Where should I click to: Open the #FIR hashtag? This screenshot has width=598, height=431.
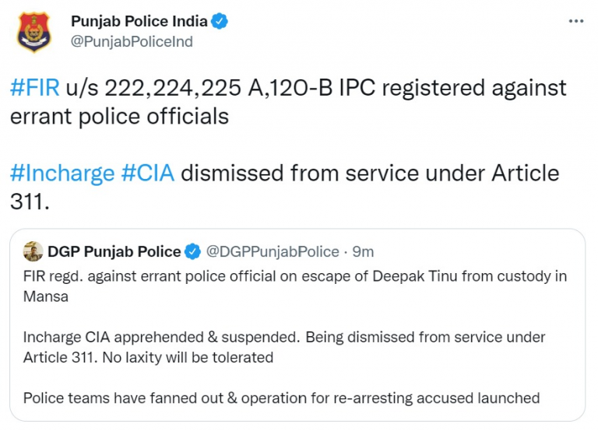point(34,88)
